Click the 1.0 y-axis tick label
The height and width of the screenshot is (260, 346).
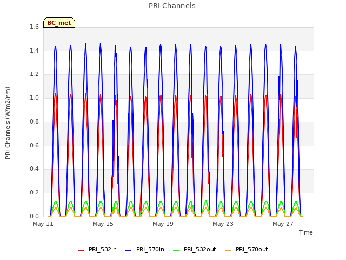(34, 98)
